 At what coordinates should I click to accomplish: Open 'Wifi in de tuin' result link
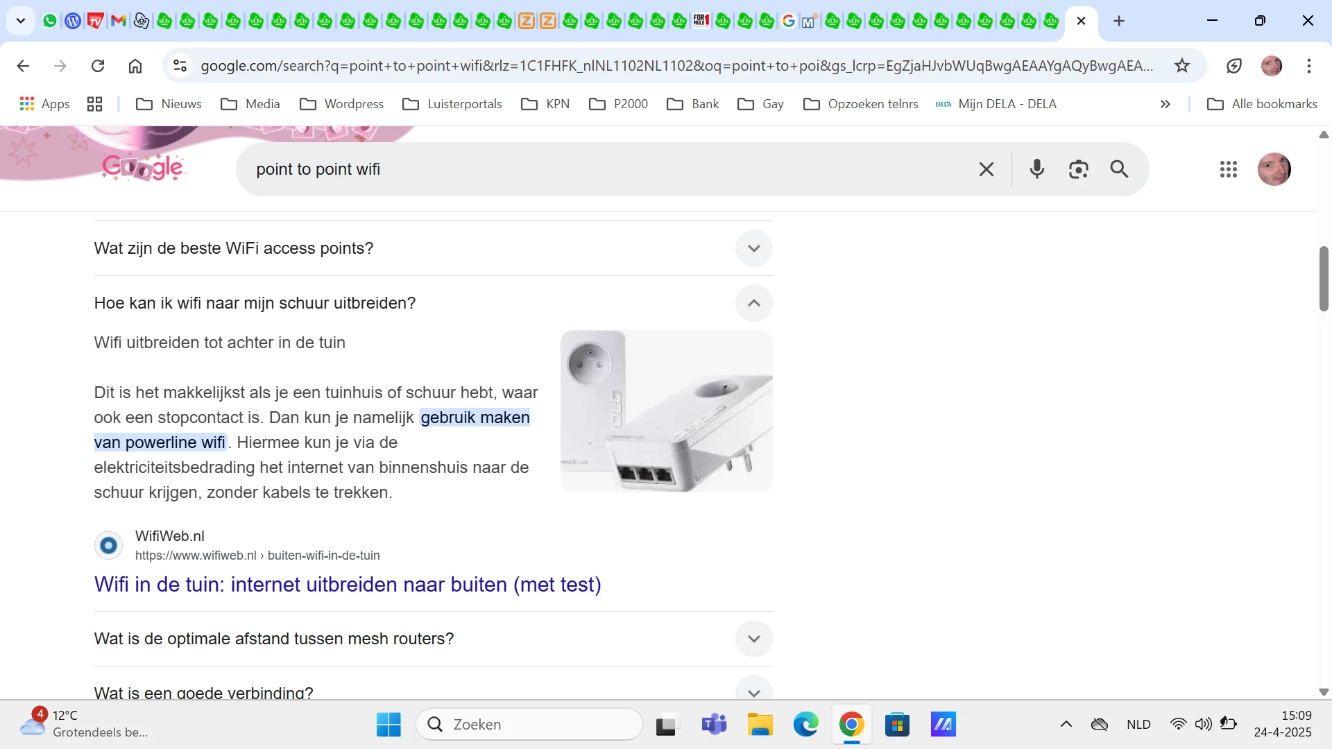click(348, 585)
